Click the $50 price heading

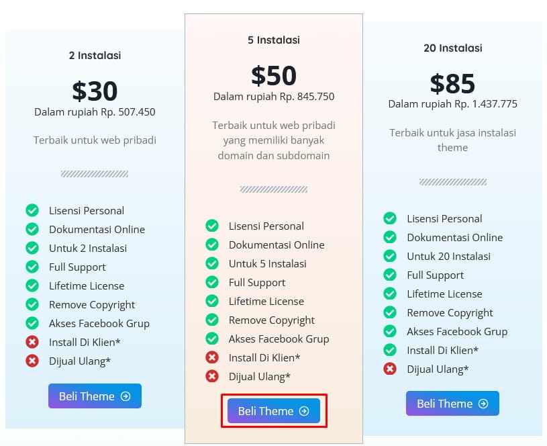coord(274,76)
